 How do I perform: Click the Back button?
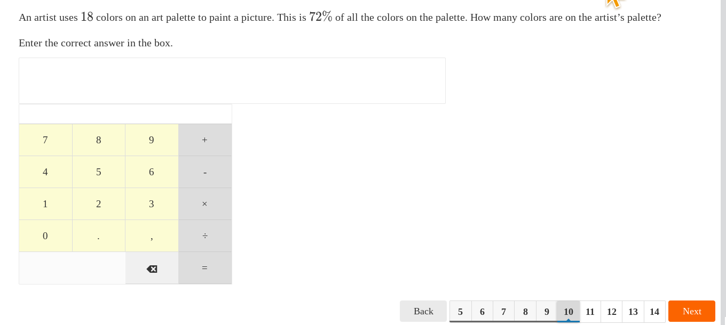tap(423, 311)
